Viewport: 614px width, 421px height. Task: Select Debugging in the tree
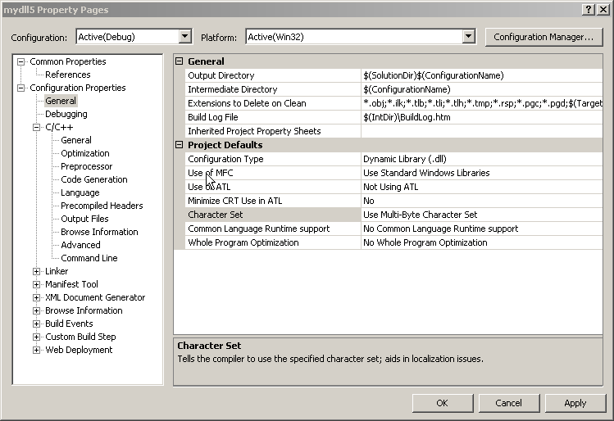(x=66, y=114)
